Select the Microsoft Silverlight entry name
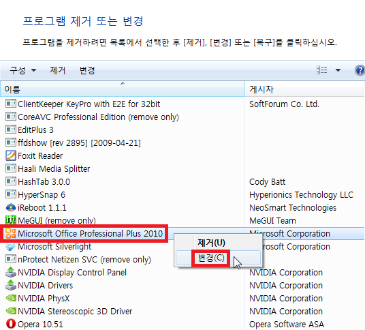This screenshot has height=330, width=365. pos(54,246)
